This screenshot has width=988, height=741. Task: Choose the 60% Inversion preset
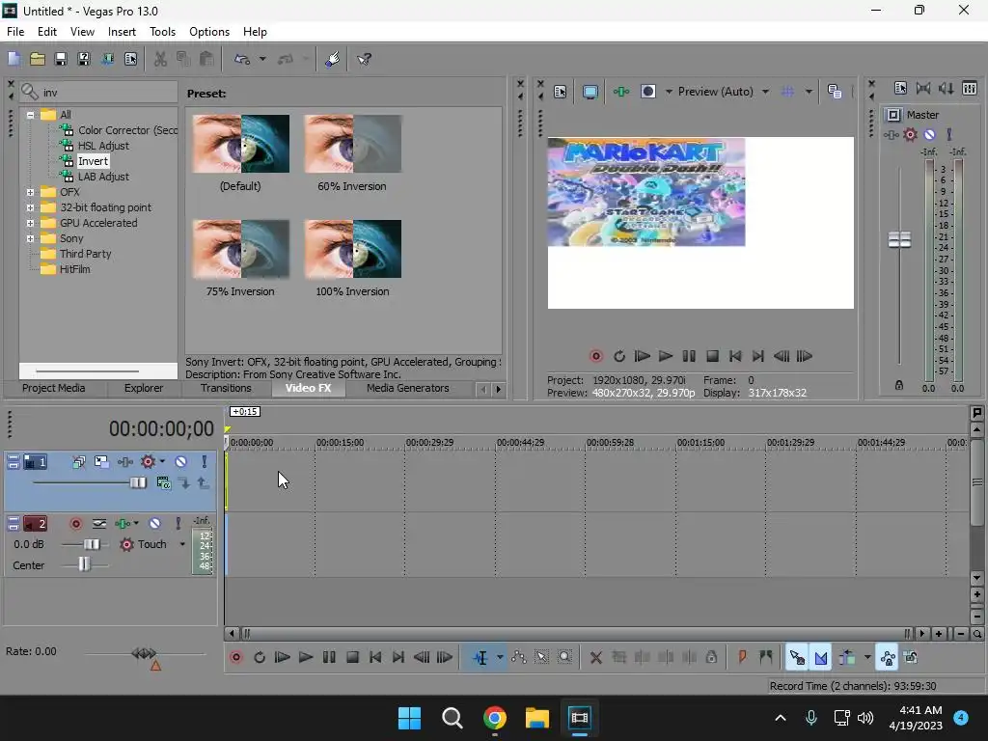[352, 144]
